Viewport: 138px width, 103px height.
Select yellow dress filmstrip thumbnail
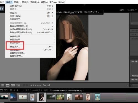[x=97, y=97]
